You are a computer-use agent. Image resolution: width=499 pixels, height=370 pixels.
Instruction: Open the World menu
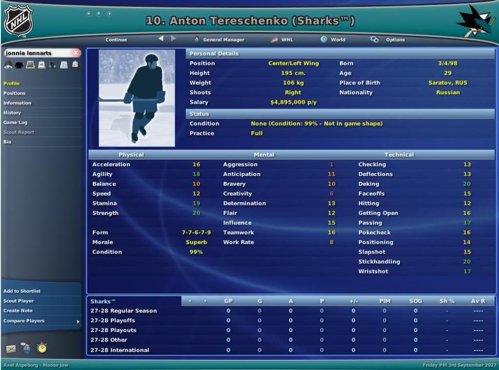coord(333,40)
